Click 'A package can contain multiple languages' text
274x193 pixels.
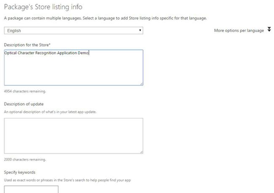point(105,18)
